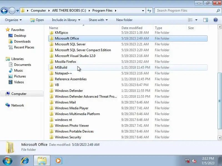Click the muted volume tray icon

tap(194, 161)
